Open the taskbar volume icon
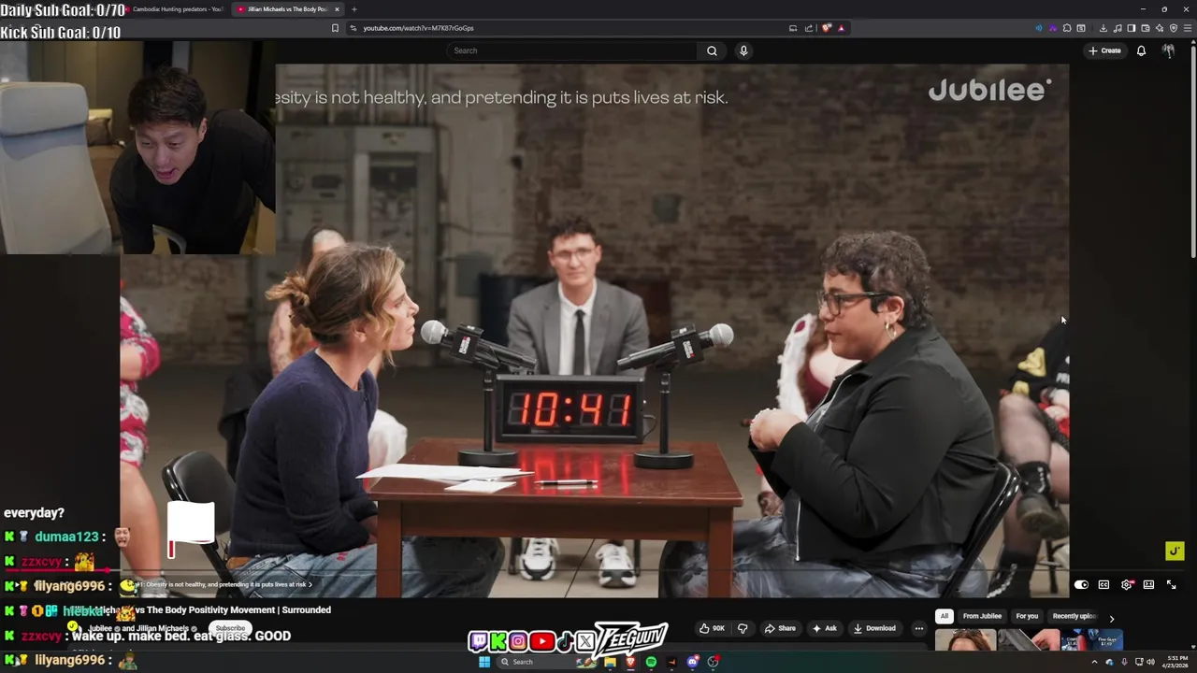Screen dimensions: 1197x673 click(x=1150, y=662)
